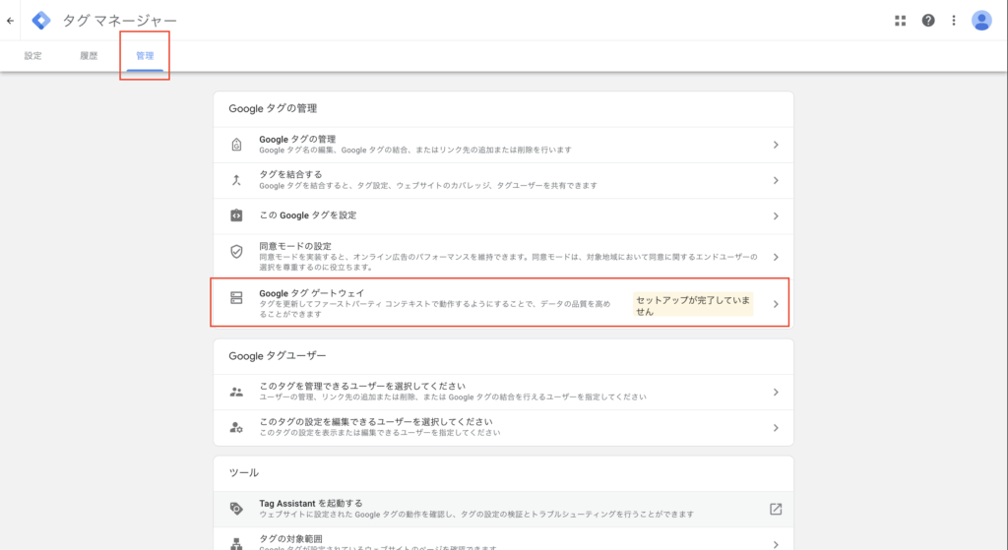Switch to the 履歴 tab
The height and width of the screenshot is (550, 1008).
[x=89, y=56]
